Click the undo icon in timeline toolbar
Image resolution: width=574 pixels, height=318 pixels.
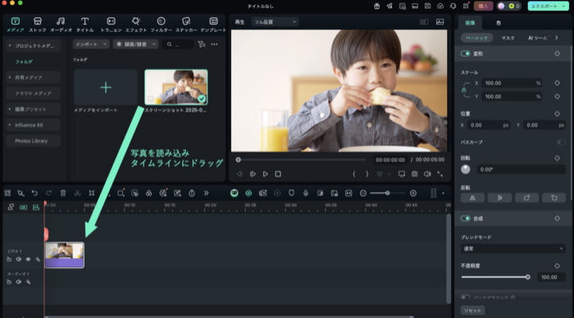tap(34, 193)
